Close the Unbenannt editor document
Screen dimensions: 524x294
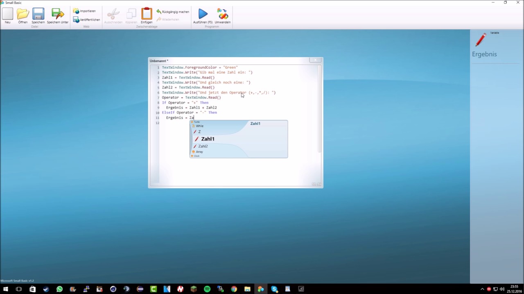pyautogui.click(x=316, y=60)
